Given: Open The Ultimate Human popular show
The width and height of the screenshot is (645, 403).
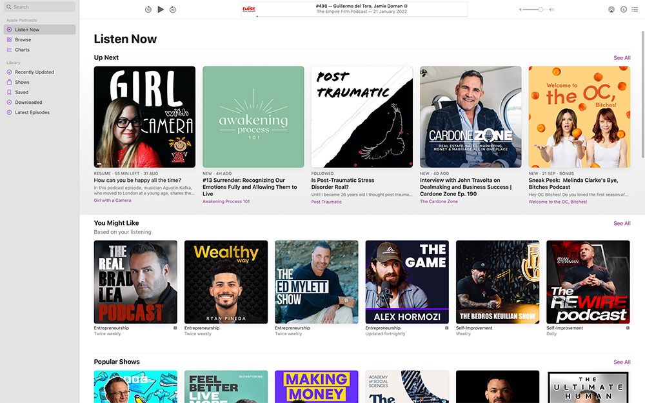Looking at the screenshot, I should tap(588, 386).
